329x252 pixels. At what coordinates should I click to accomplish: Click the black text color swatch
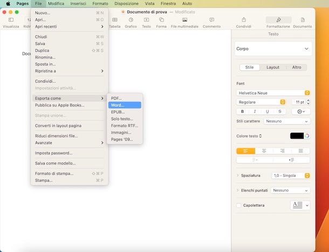click(x=297, y=136)
